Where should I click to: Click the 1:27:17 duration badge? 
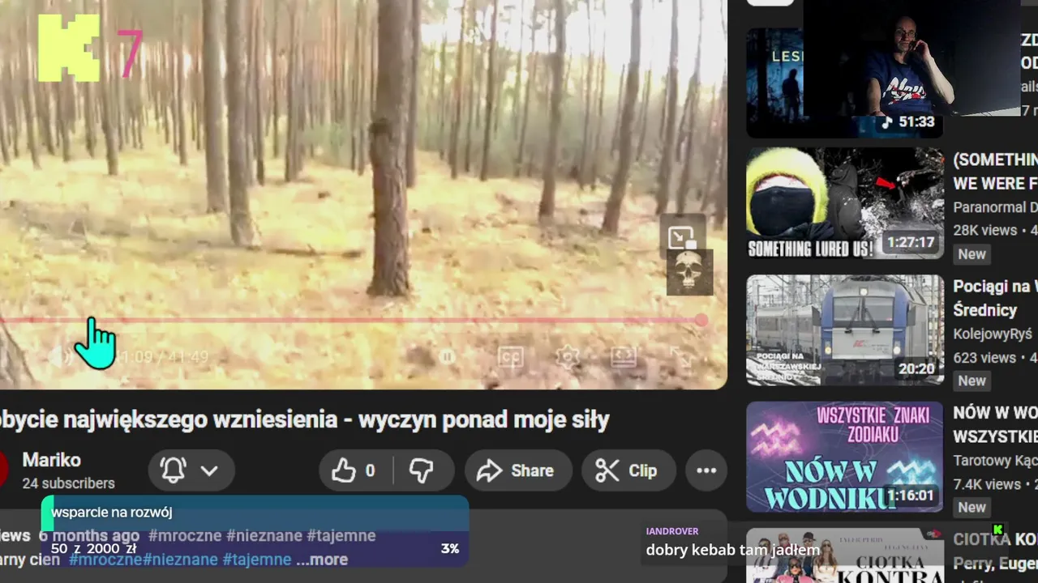pos(911,242)
